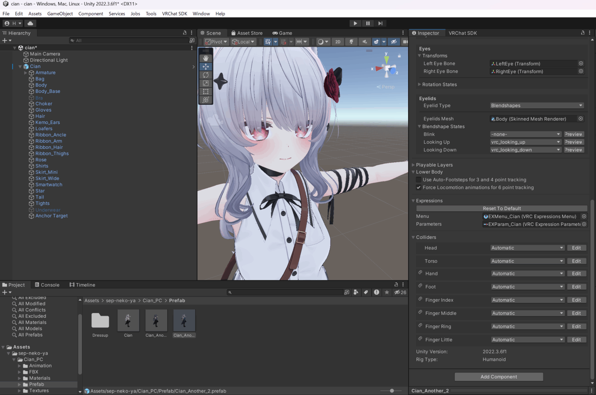Click the cloud services icon in the top toolbar
The width and height of the screenshot is (596, 395).
(30, 23)
